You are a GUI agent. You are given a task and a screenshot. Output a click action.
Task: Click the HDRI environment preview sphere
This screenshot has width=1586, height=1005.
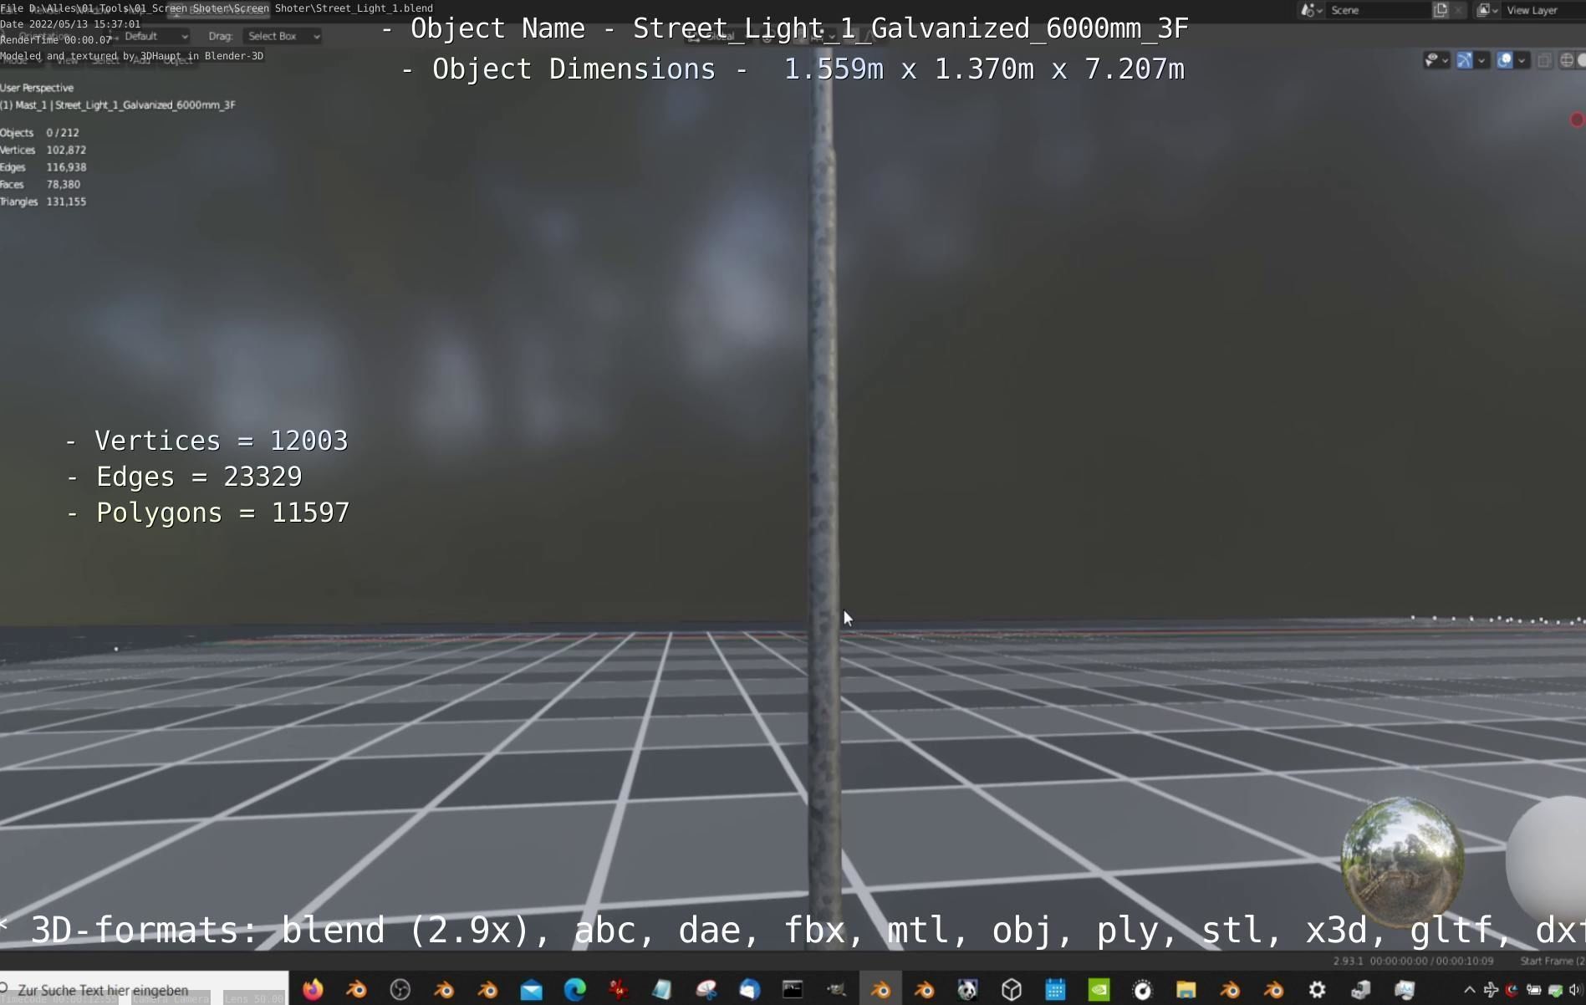1403,860
